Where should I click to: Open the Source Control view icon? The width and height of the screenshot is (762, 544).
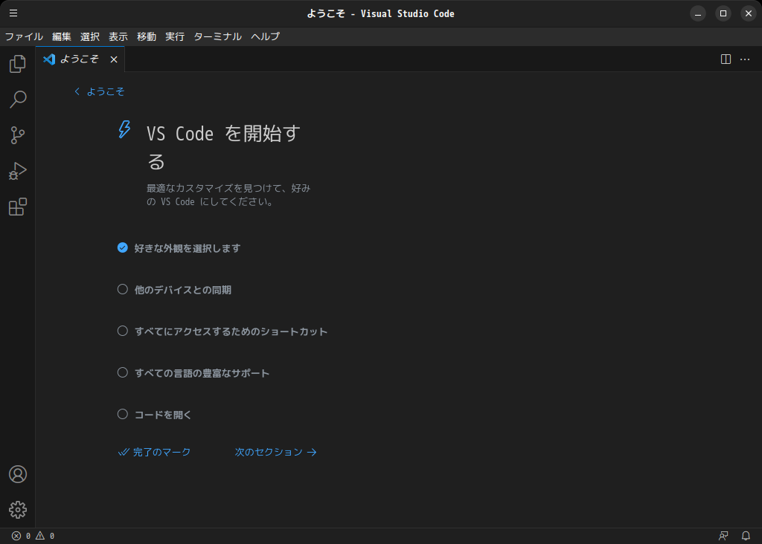pyautogui.click(x=18, y=135)
